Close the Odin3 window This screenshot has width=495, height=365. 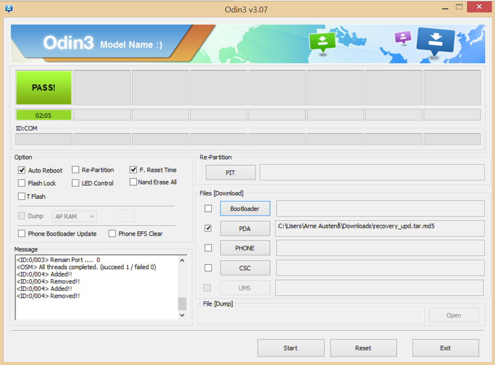pyautogui.click(x=479, y=7)
